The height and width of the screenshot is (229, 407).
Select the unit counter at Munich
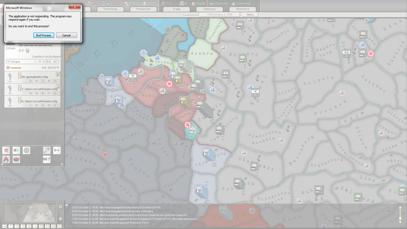pyautogui.click(x=319, y=190)
